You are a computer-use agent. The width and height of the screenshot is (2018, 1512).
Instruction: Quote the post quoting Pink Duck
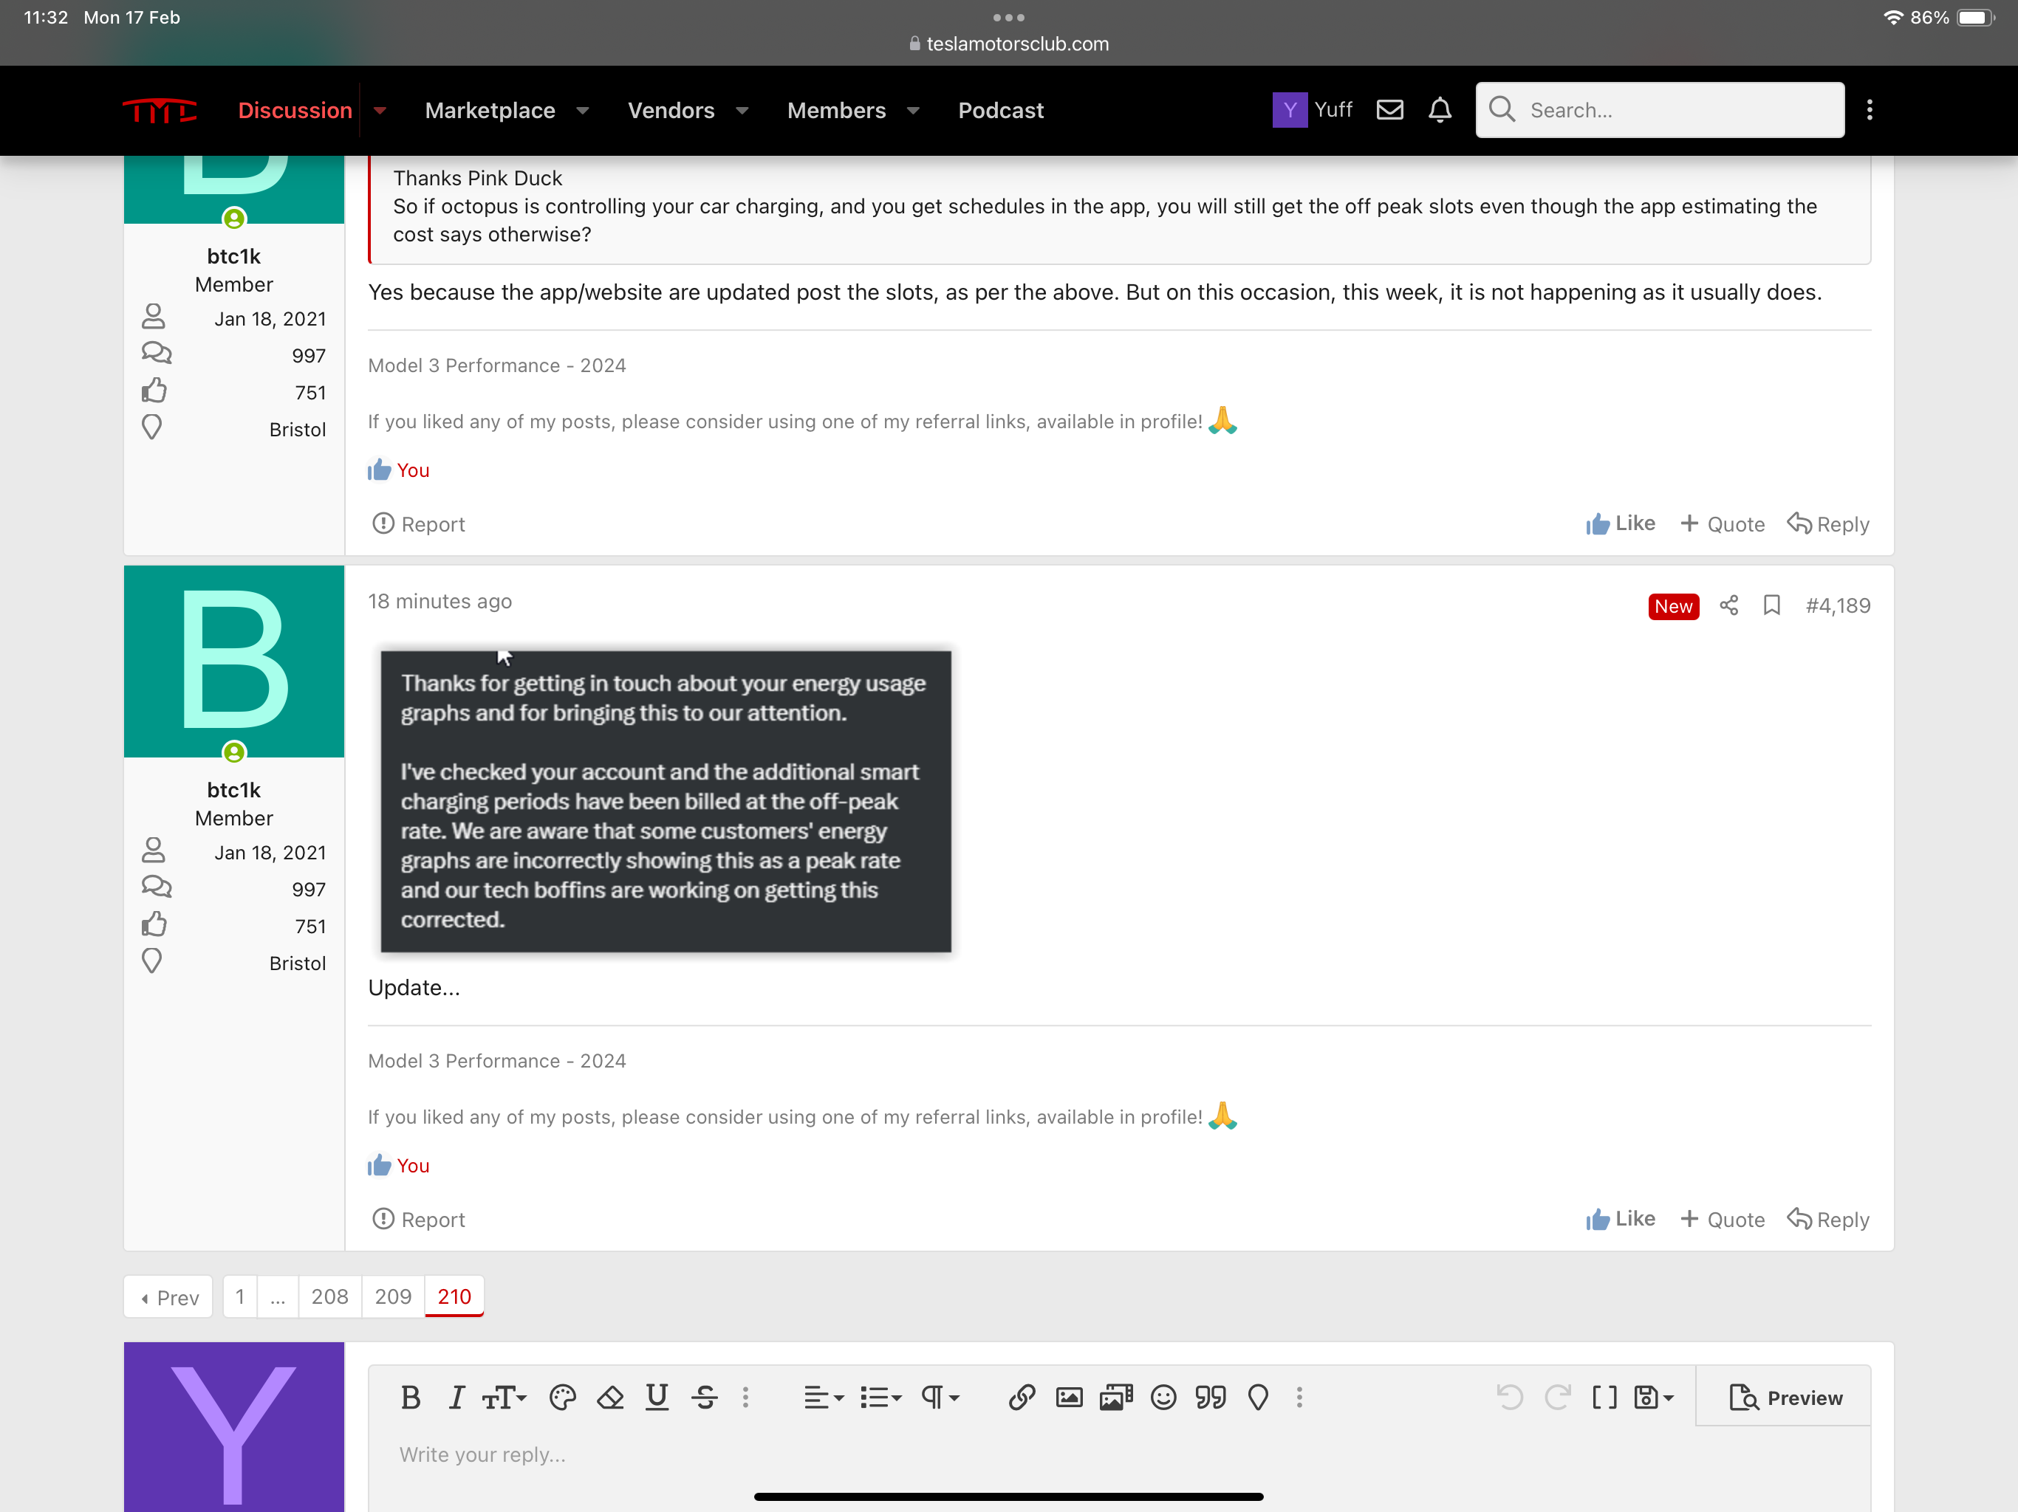1723,523
